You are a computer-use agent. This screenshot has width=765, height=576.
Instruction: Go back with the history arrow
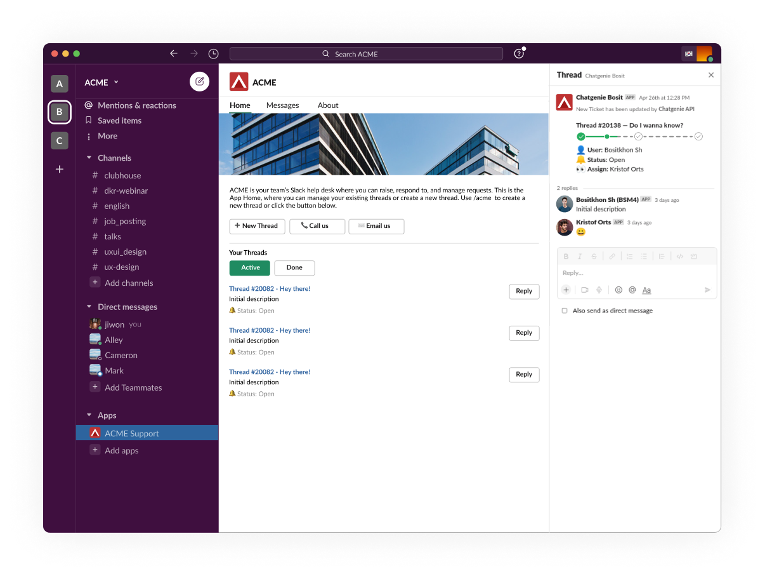[174, 53]
